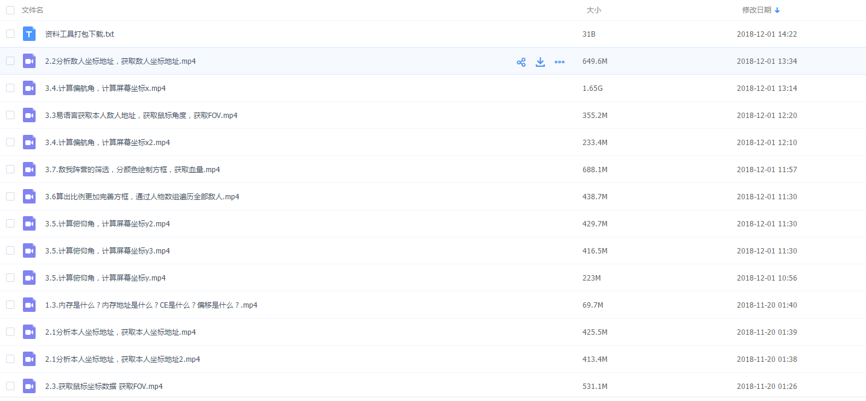Click the sort arrow next to 修改日期
Image resolution: width=866 pixels, height=401 pixels.
[x=777, y=10]
